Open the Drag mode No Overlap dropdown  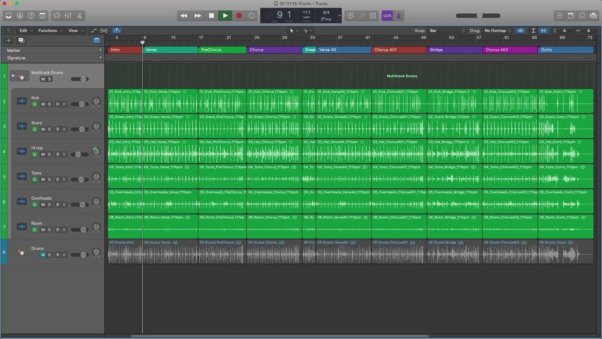pyautogui.click(x=496, y=31)
